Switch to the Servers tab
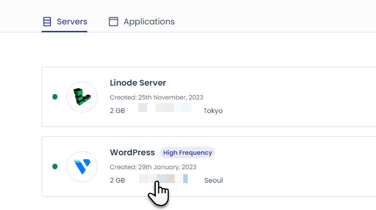The height and width of the screenshot is (210, 376). click(x=64, y=22)
